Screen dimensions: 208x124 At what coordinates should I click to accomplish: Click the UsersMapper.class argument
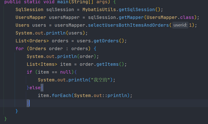170,17
